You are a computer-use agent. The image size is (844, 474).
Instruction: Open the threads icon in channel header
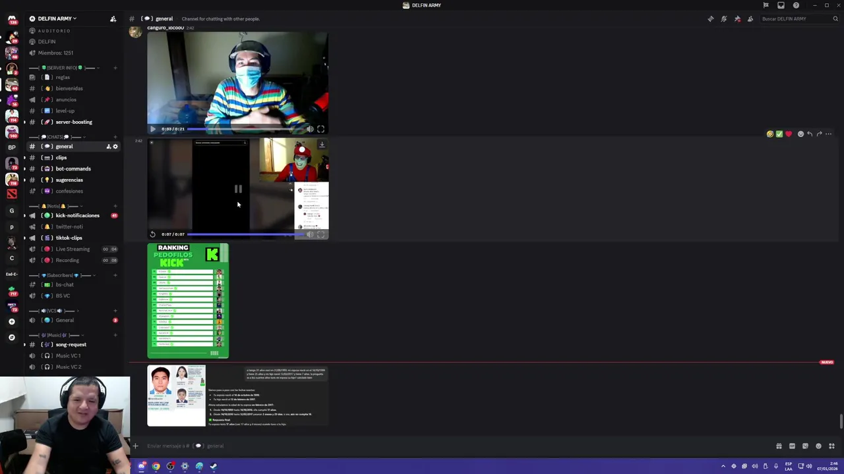click(x=711, y=18)
